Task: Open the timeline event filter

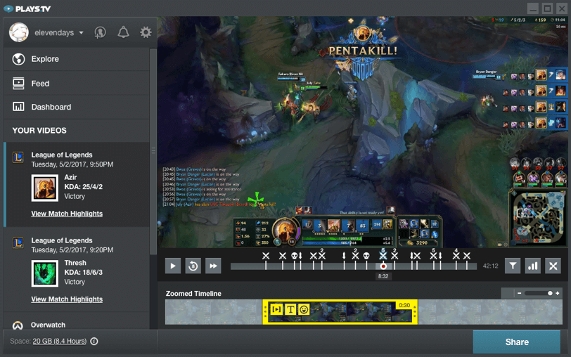Action: [513, 266]
